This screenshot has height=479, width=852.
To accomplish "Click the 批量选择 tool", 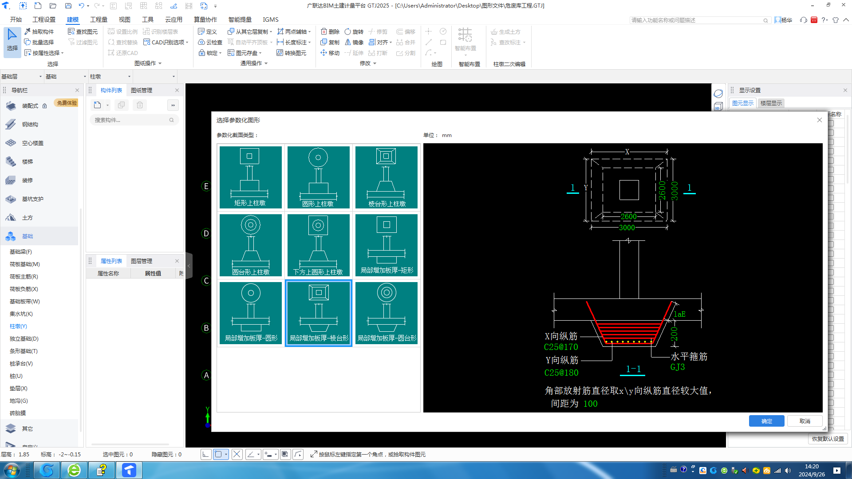I will pyautogui.click(x=39, y=42).
